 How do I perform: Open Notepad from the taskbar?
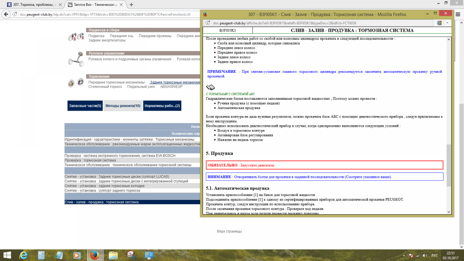58,255
